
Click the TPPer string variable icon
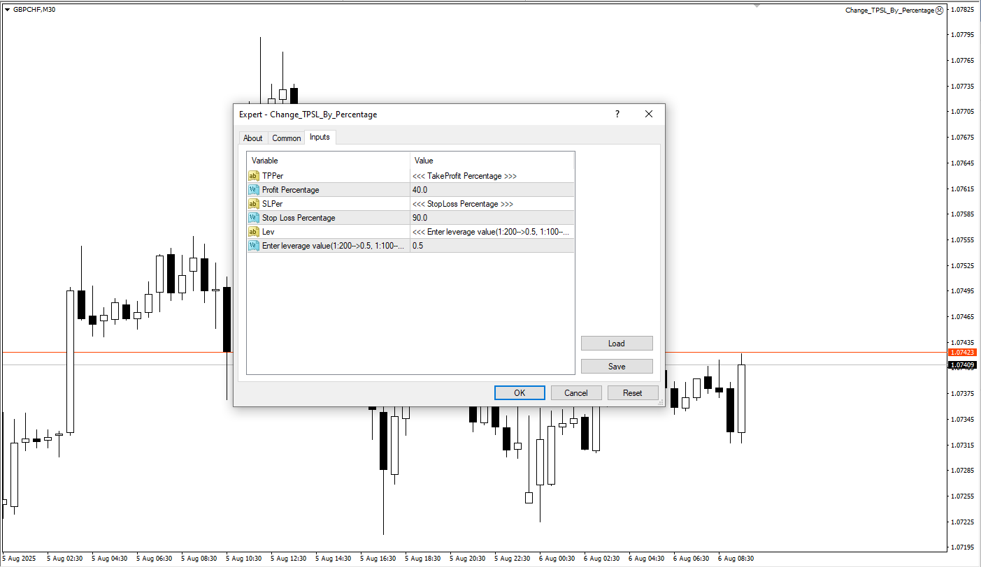[x=254, y=176]
